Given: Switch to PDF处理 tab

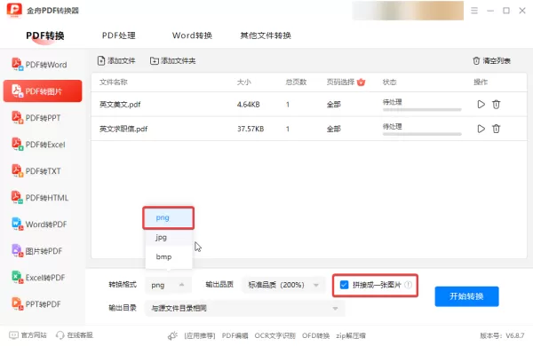Looking at the screenshot, I should (x=119, y=35).
